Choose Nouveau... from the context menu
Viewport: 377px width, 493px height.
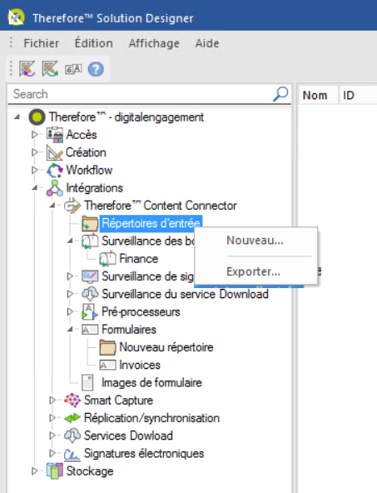point(255,241)
